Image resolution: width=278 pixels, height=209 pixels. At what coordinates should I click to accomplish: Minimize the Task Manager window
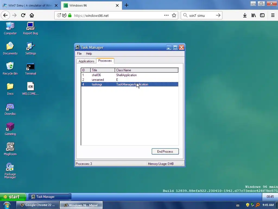point(169,47)
